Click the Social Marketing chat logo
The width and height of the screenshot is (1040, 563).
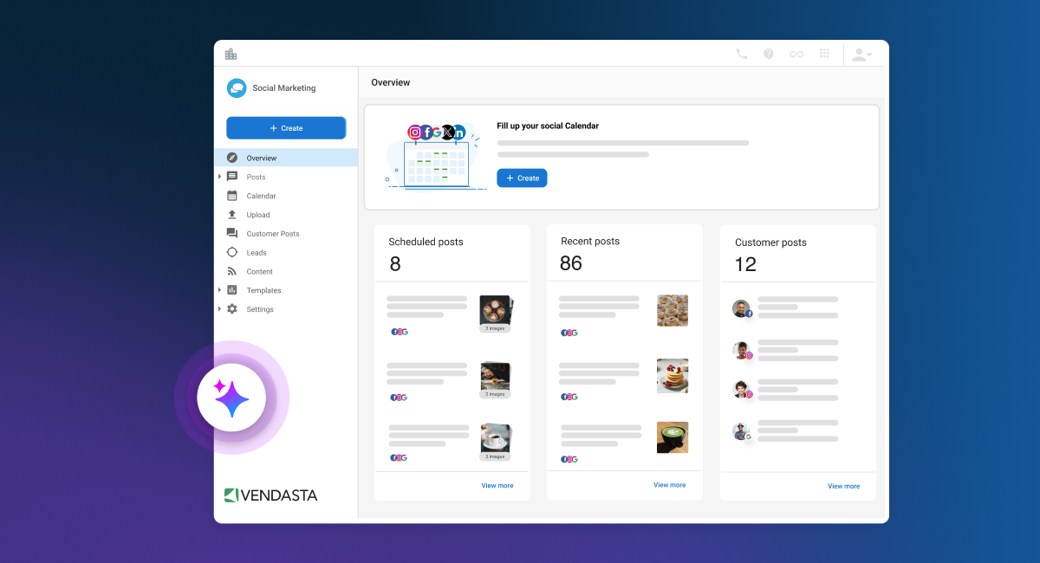pyautogui.click(x=237, y=87)
